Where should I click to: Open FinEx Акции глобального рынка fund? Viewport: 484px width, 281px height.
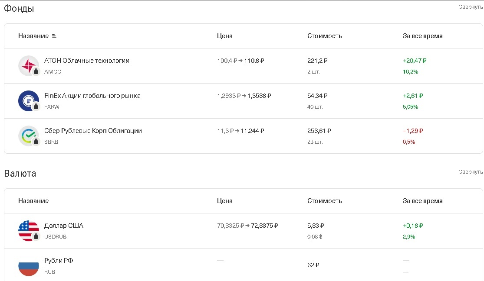(x=92, y=96)
